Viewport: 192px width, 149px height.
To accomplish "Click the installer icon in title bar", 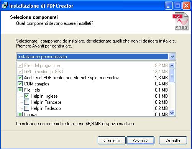I will coord(4,6).
